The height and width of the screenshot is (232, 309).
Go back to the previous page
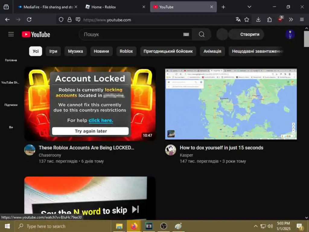(7, 20)
